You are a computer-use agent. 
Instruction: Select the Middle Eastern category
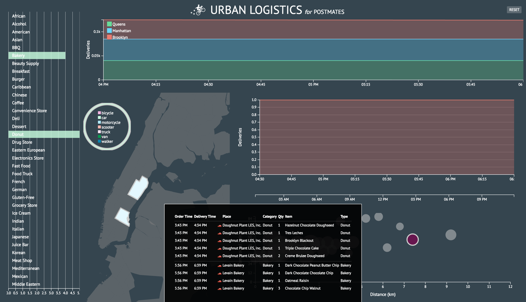pos(26,284)
